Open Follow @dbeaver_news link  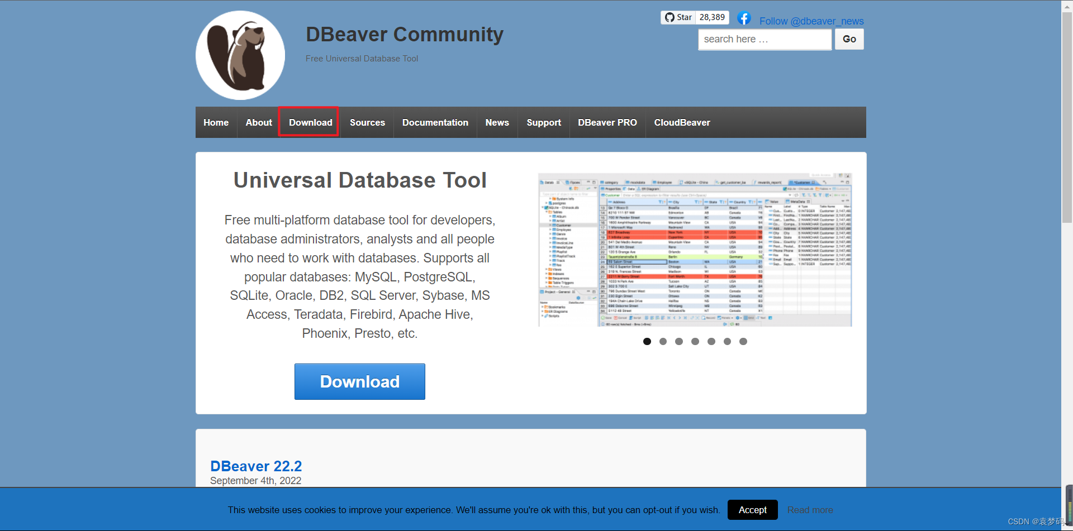point(811,21)
